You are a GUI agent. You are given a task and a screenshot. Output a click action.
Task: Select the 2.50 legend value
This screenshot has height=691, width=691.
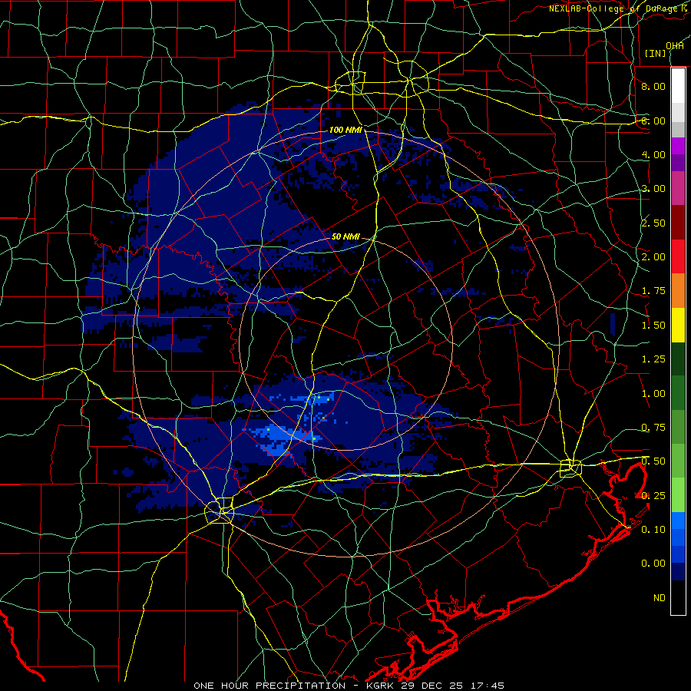coord(653,223)
